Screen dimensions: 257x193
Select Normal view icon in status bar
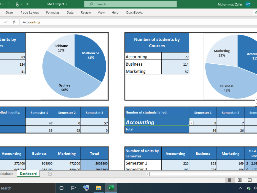pos(230,180)
